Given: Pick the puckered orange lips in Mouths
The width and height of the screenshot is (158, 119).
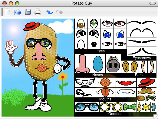Looking at the screenshot, I should click(105, 82).
